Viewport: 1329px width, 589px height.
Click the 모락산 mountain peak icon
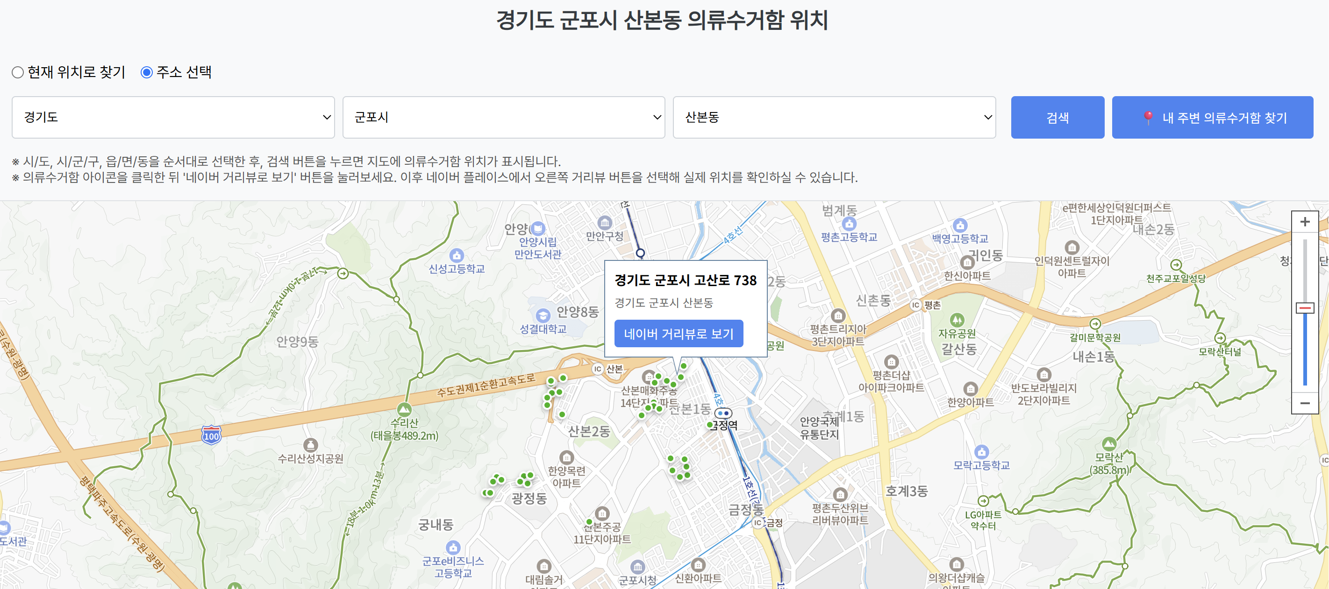point(1109,444)
